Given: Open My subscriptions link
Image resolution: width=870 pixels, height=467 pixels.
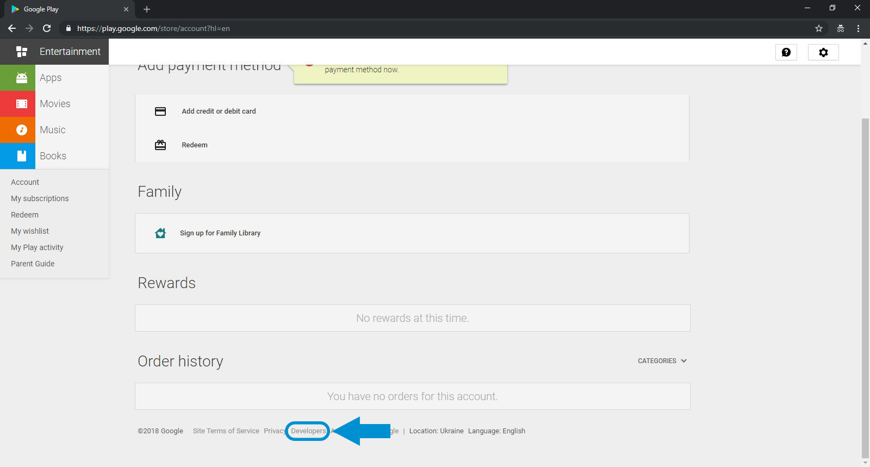Looking at the screenshot, I should [40, 198].
